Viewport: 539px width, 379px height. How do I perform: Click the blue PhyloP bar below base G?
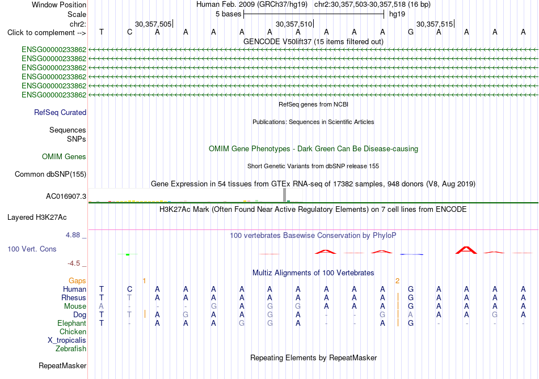click(x=411, y=254)
